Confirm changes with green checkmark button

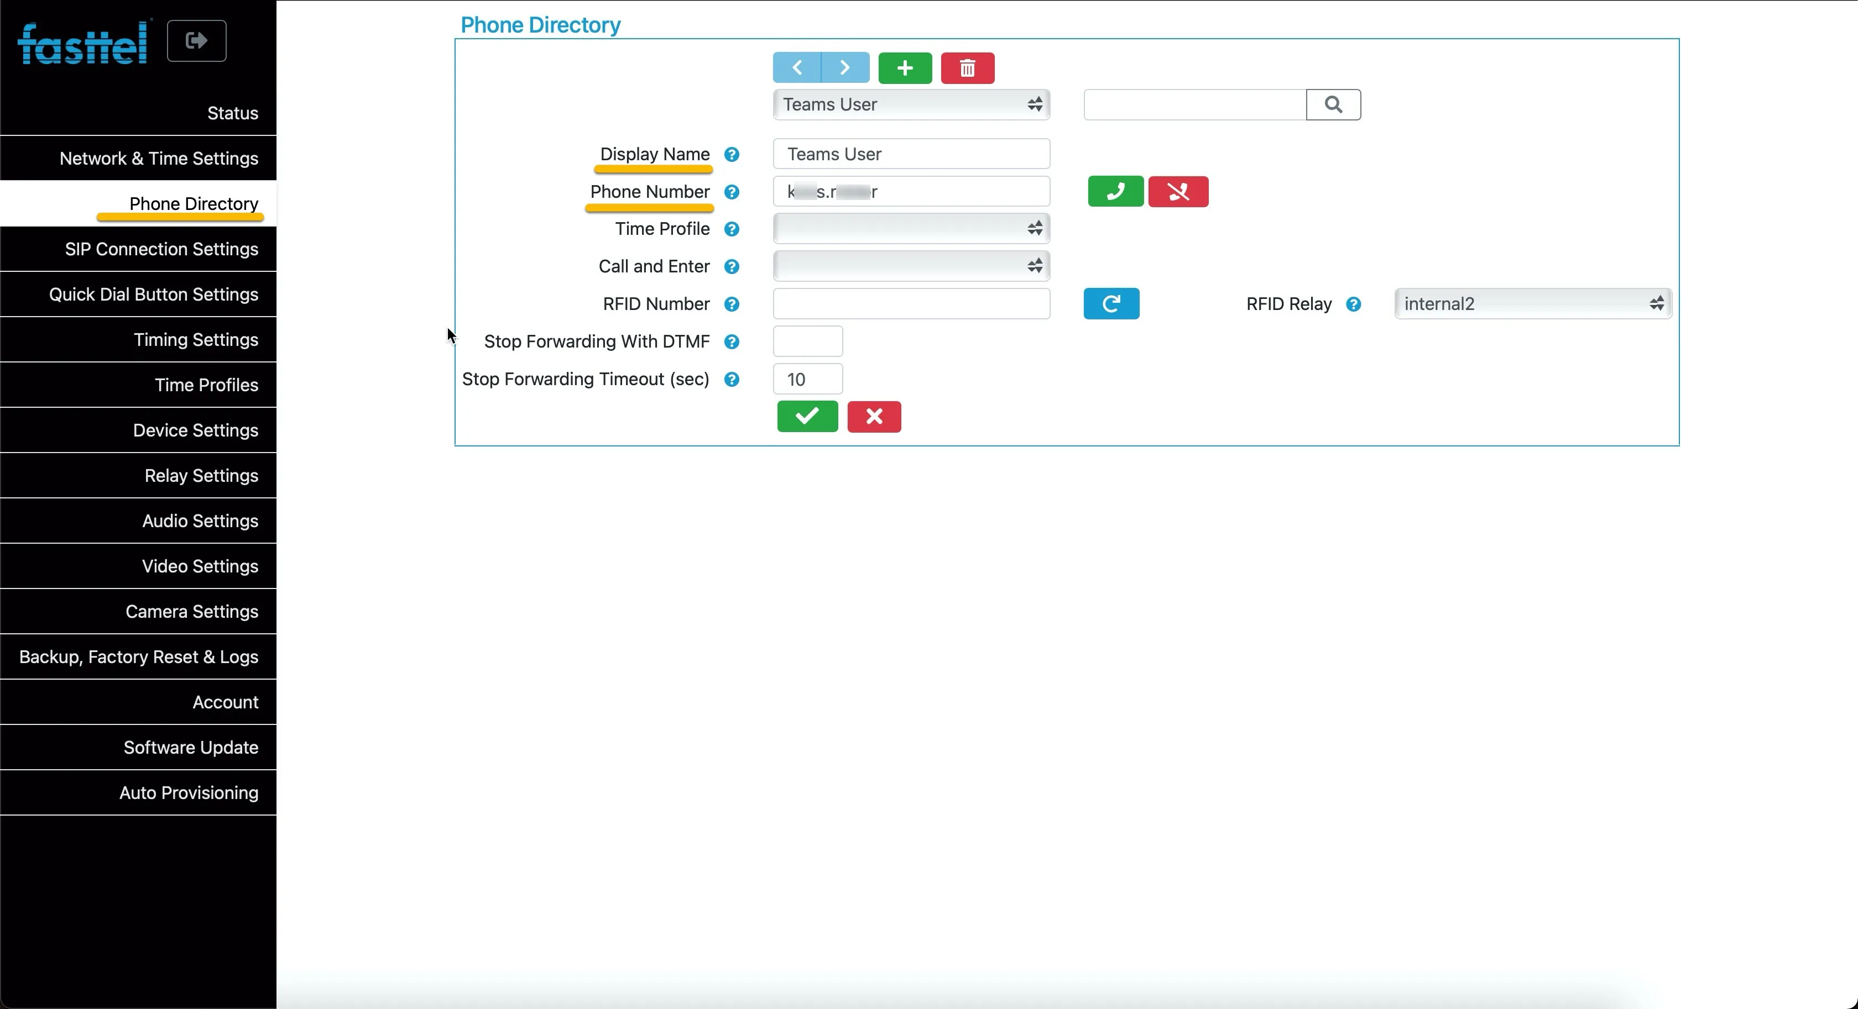click(808, 417)
